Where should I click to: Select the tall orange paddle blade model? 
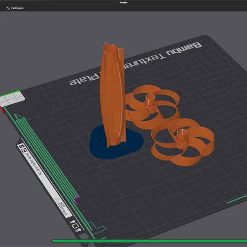tap(112, 94)
